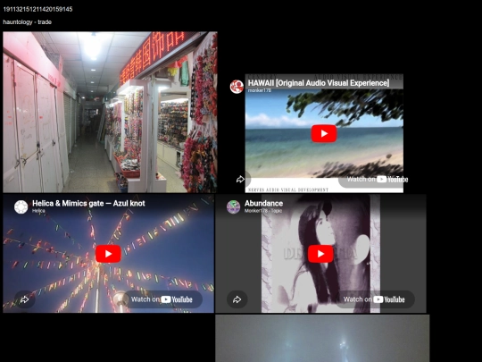This screenshot has width=482, height=362.
Task: Watch the HAWAII video on YouTube
Action: (x=374, y=179)
